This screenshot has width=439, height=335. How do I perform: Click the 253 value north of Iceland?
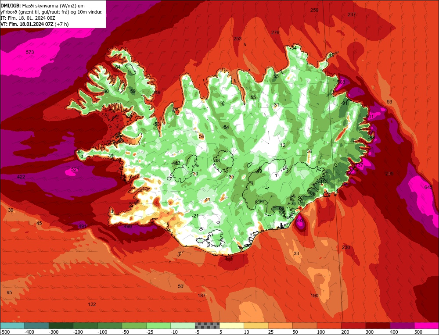[237, 39]
